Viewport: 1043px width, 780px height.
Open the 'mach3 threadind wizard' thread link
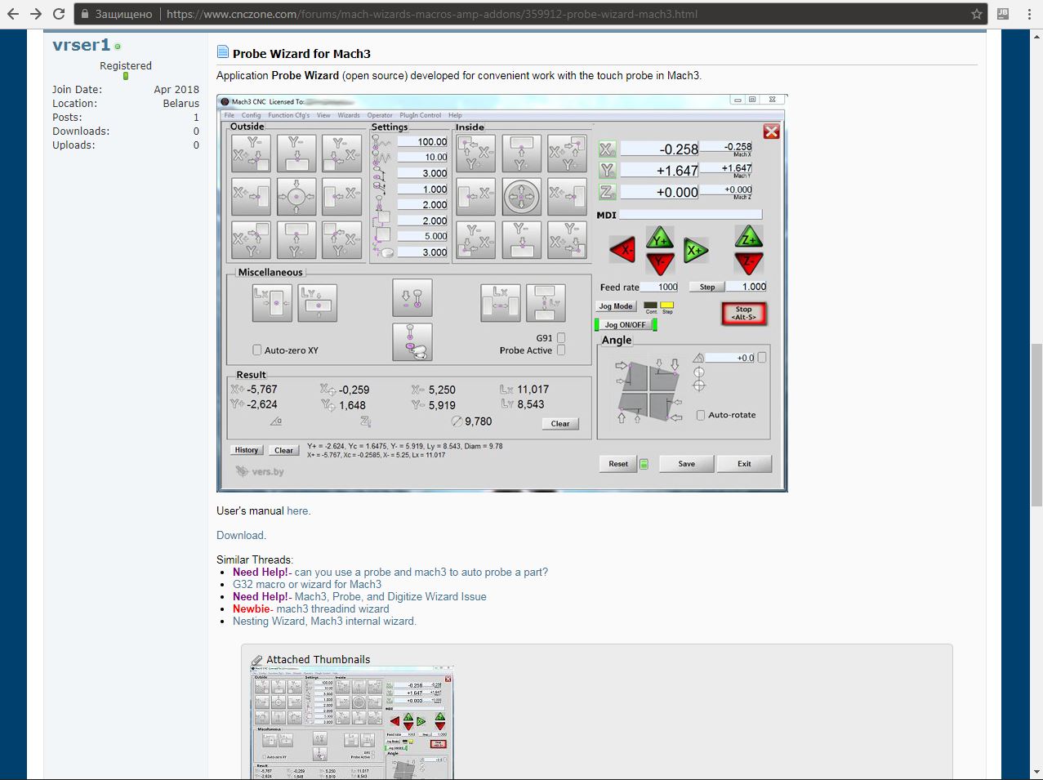pyautogui.click(x=332, y=608)
